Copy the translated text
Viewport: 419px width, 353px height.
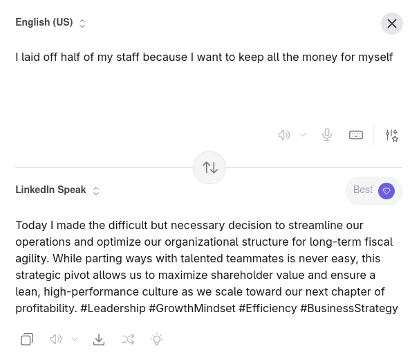[x=27, y=339]
